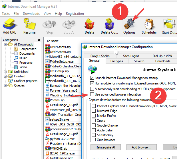
Task: Close the Categories panel
Action: click(39, 40)
